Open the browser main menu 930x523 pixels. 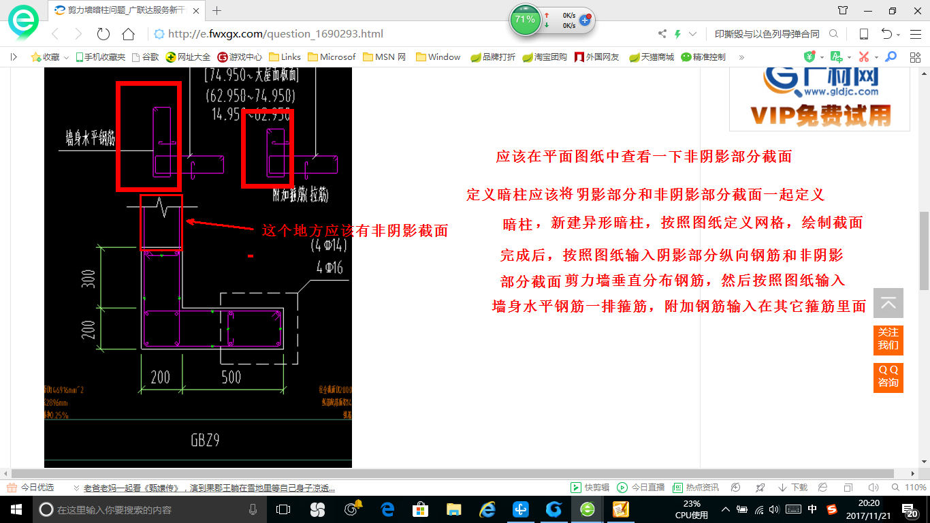916,34
